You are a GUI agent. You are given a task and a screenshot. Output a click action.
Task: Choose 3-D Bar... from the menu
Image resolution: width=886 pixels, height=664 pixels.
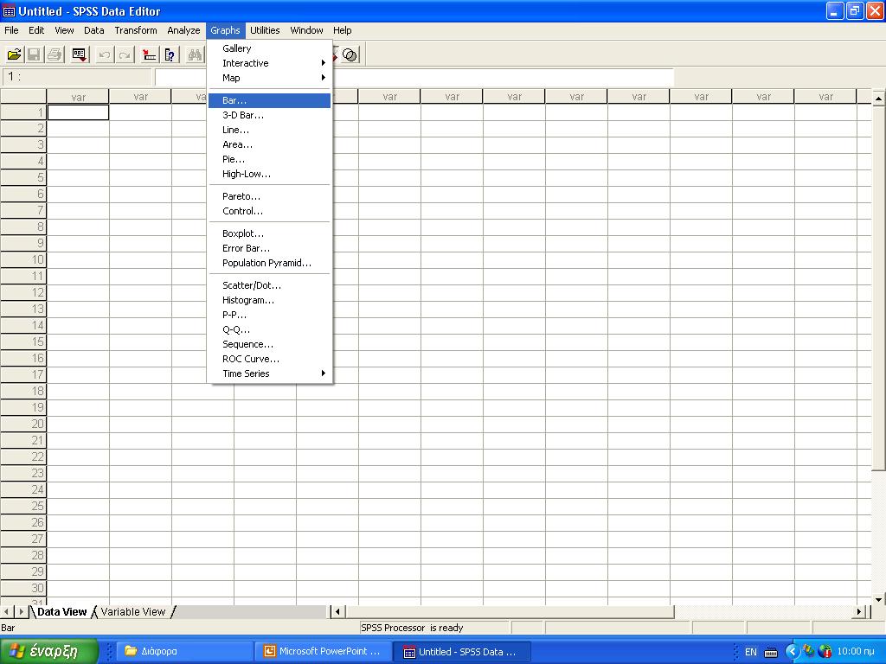270,115
